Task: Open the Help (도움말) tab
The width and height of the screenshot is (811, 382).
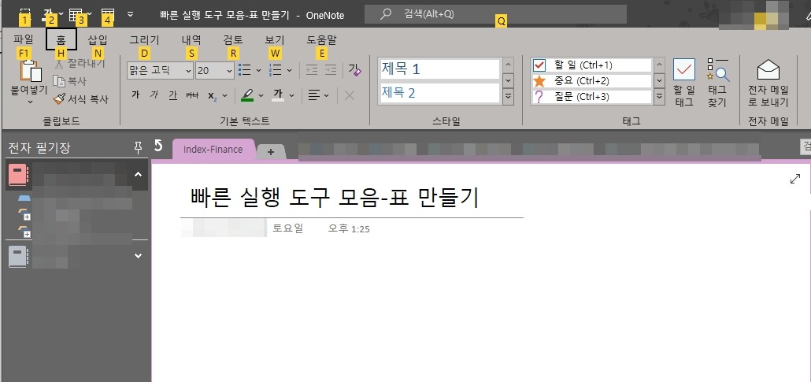Action: (321, 39)
